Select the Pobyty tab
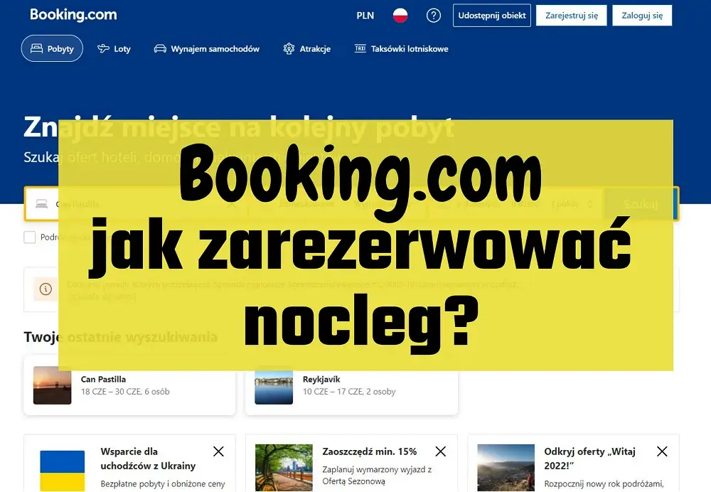Image resolution: width=711 pixels, height=492 pixels. click(x=52, y=48)
